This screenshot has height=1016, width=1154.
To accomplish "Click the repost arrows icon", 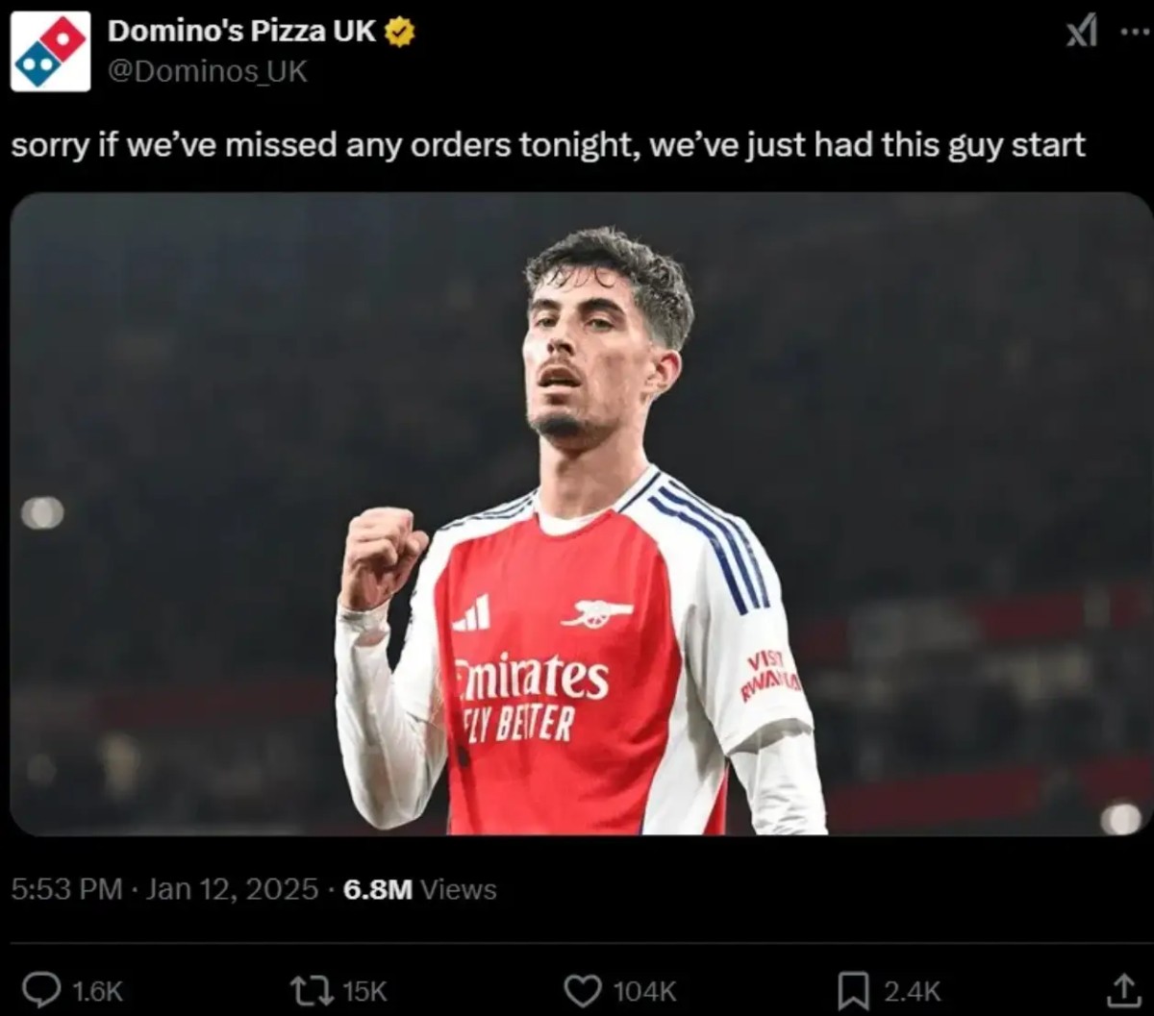I will 310,989.
